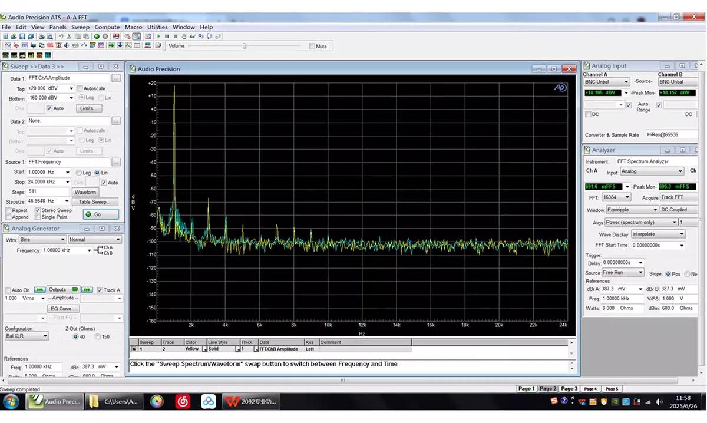Toggle the Mute checkbox beside Volume
707x423 pixels.
click(x=312, y=46)
